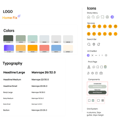
Task: Click the selected dark Send Request button
Action: point(97,92)
